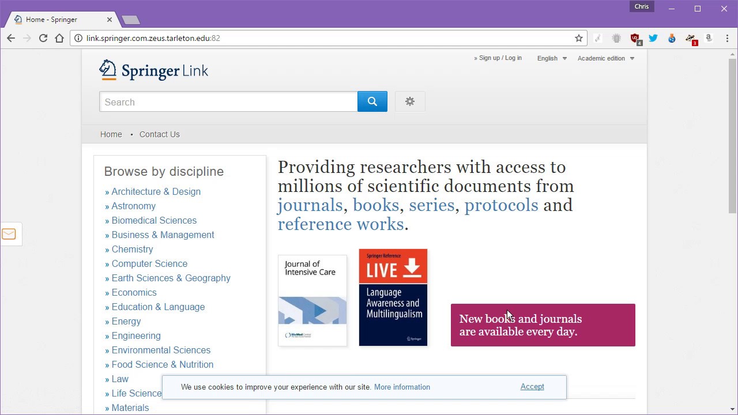Open Journal of Intensive Care cover
The image size is (738, 415).
coord(312,300)
